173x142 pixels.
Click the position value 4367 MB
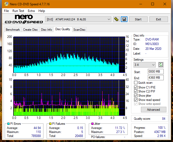click(x=160, y=132)
